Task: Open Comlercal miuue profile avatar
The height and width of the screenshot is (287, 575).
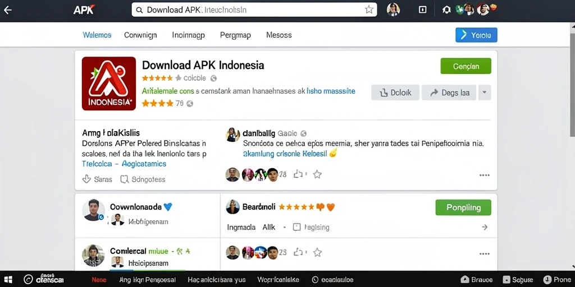Action: [x=94, y=256]
